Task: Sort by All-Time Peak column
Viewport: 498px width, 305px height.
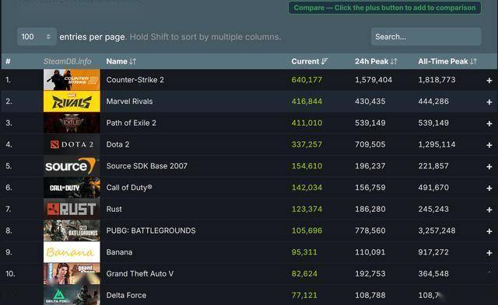Action: click(447, 61)
